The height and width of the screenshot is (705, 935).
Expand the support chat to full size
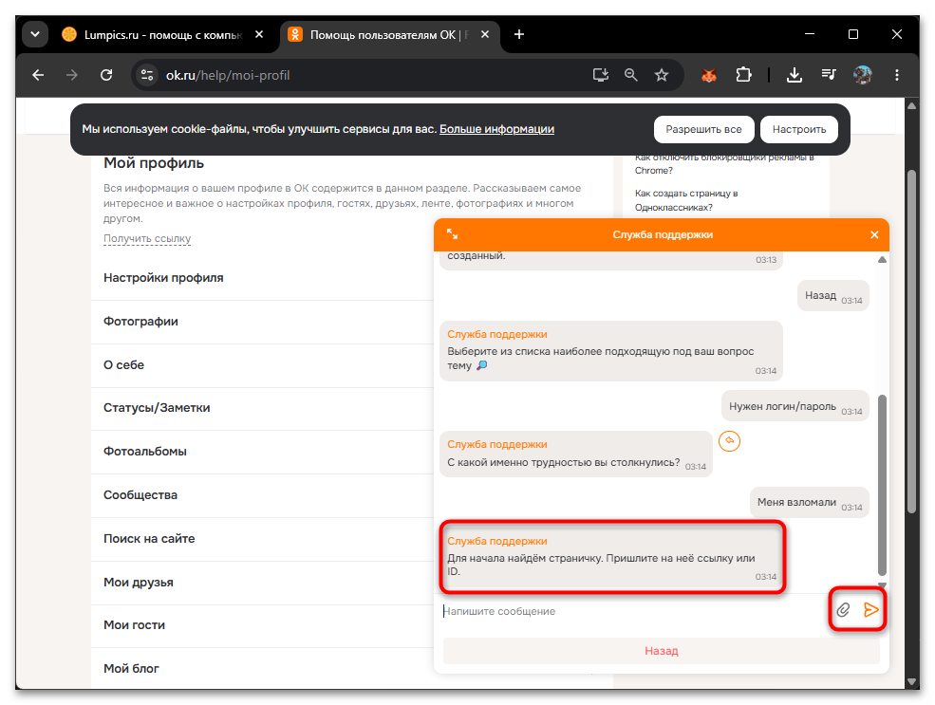(x=453, y=234)
